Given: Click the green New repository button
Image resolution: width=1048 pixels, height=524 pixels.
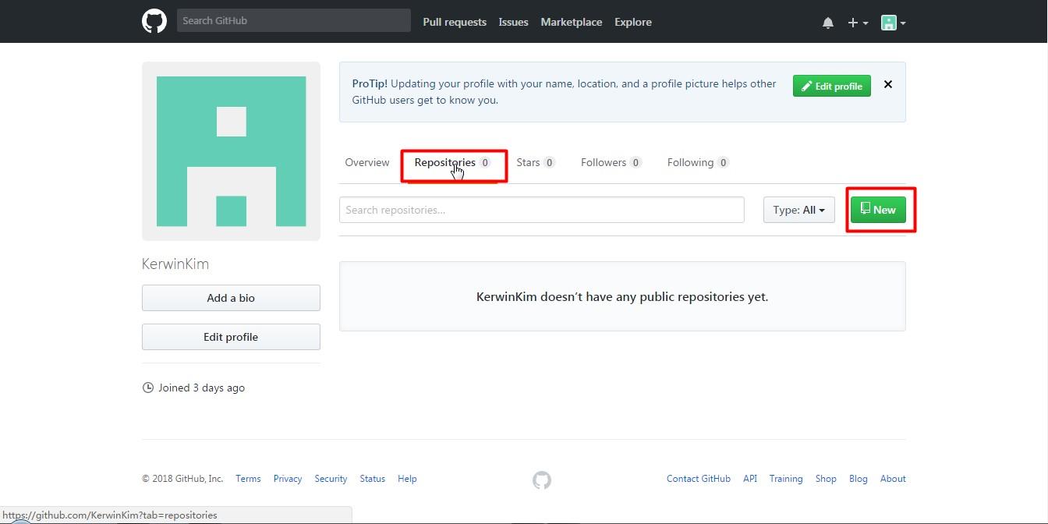Looking at the screenshot, I should pos(878,210).
